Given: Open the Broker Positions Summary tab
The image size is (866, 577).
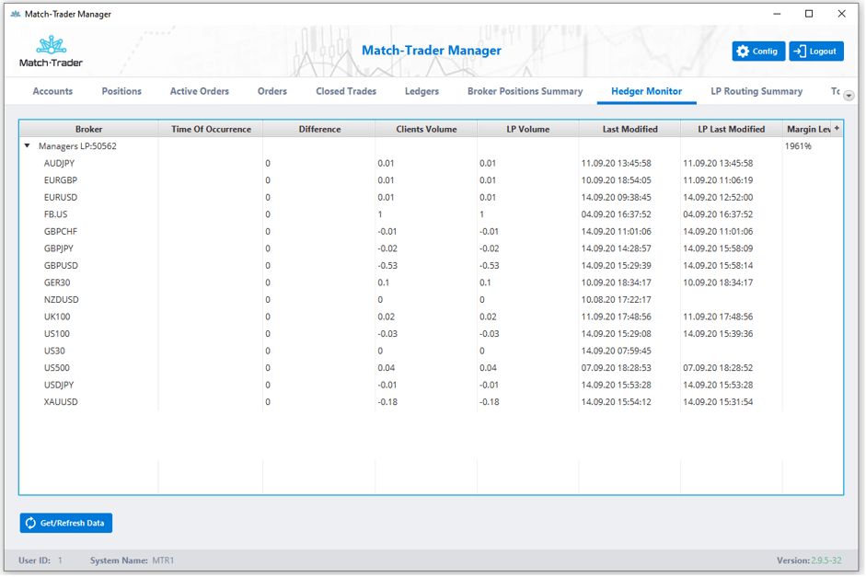Looking at the screenshot, I should [525, 91].
